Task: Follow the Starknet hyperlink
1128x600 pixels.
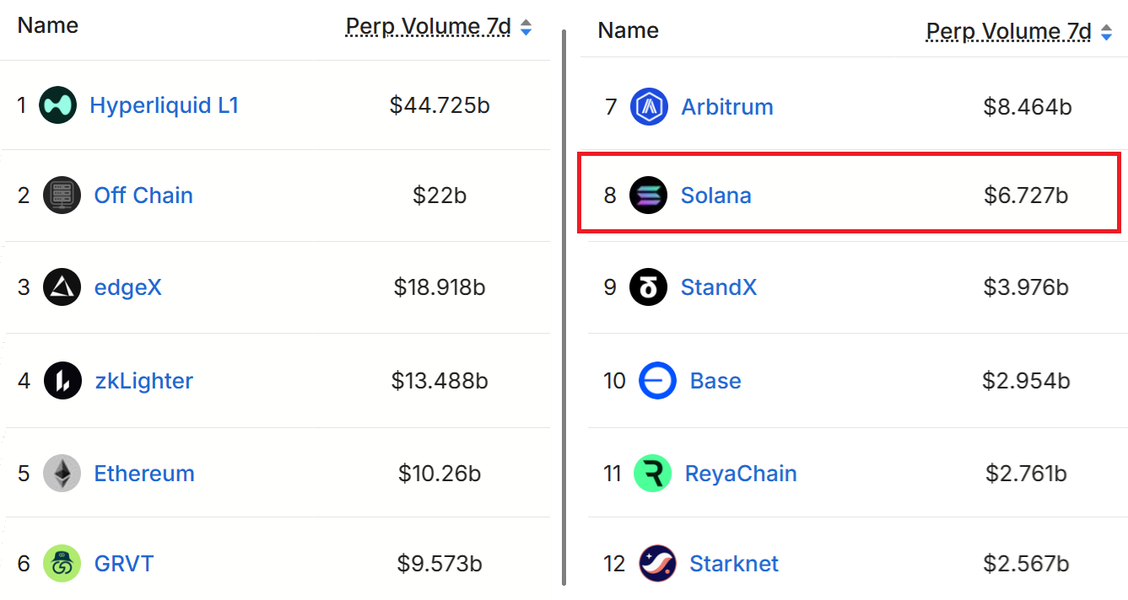Action: tap(733, 563)
